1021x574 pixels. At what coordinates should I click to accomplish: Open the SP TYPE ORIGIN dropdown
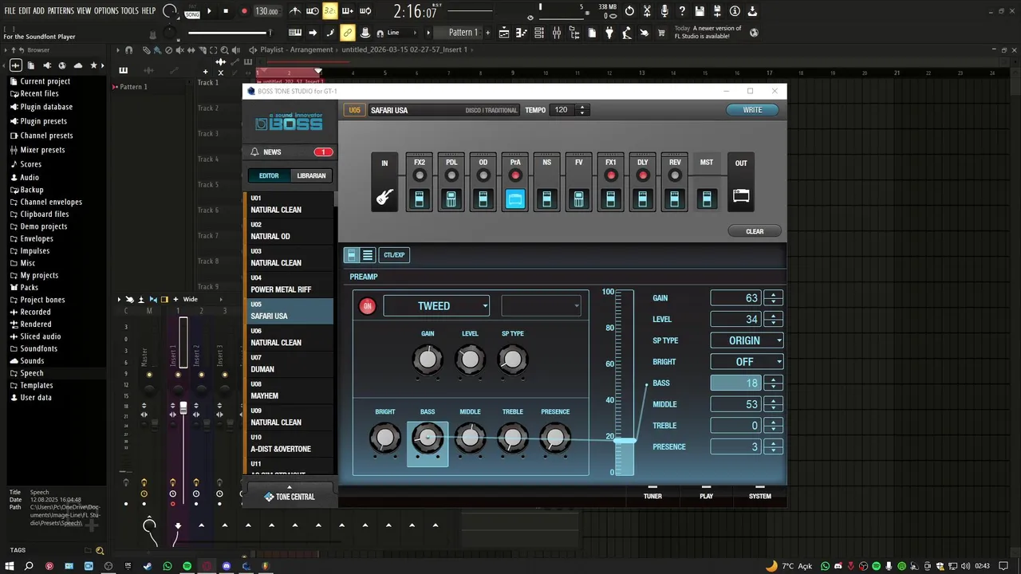coord(747,340)
